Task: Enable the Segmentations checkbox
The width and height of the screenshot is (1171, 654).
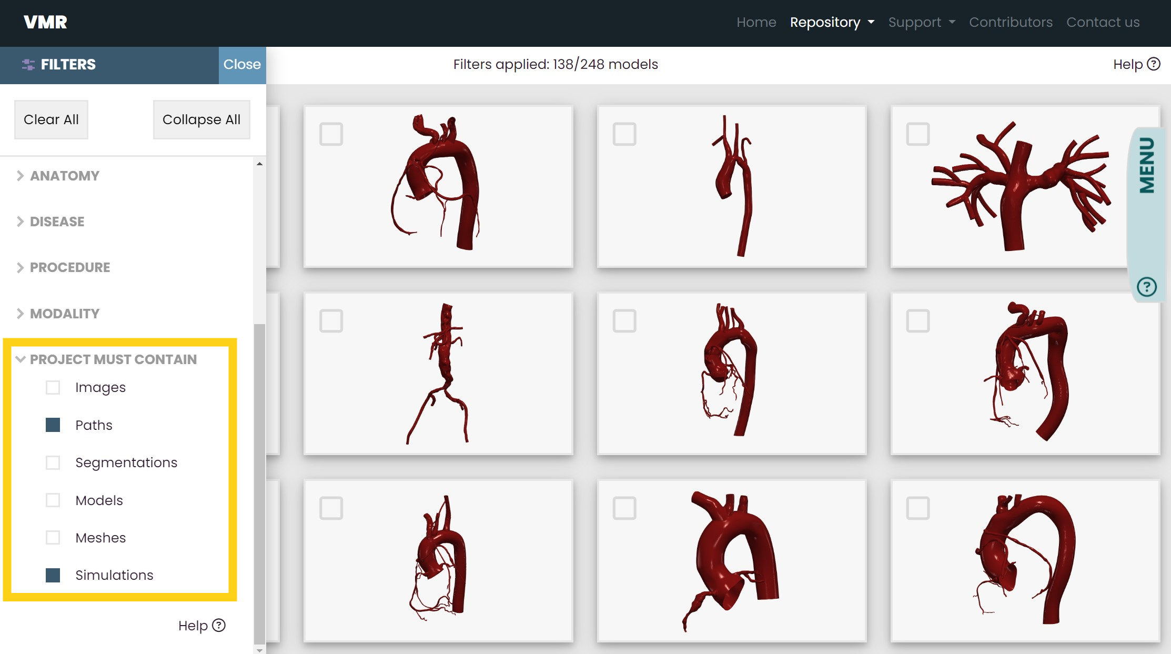Action: click(52, 462)
